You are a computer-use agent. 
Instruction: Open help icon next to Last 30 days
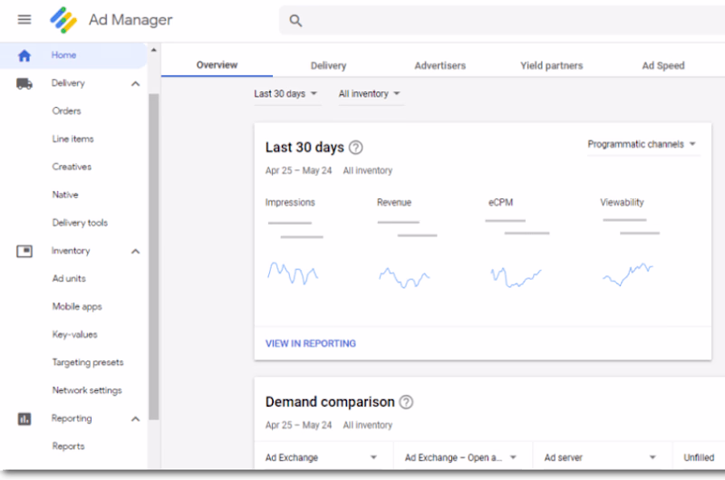(x=355, y=148)
